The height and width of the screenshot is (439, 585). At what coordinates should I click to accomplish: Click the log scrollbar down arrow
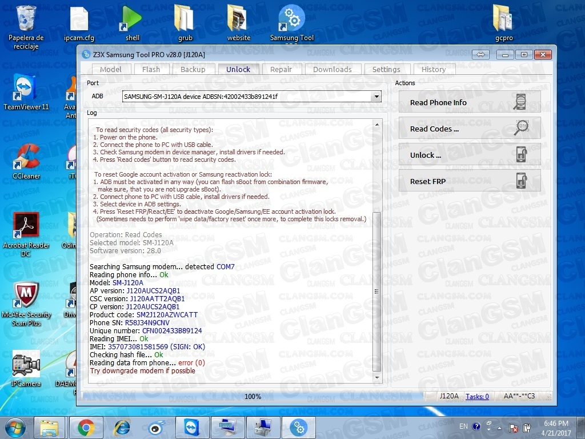pos(377,378)
